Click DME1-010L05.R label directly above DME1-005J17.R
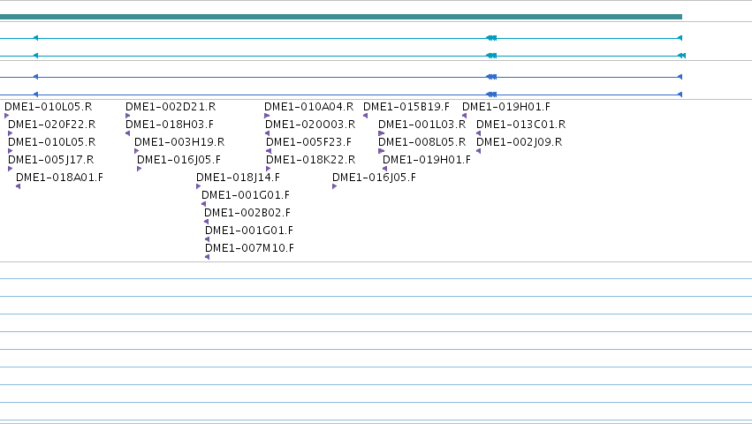 tap(52, 142)
